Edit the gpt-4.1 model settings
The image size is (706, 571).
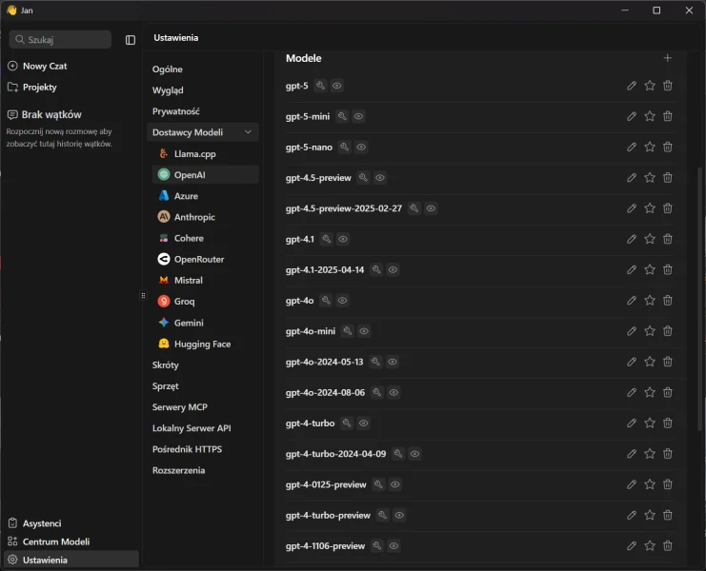[632, 239]
